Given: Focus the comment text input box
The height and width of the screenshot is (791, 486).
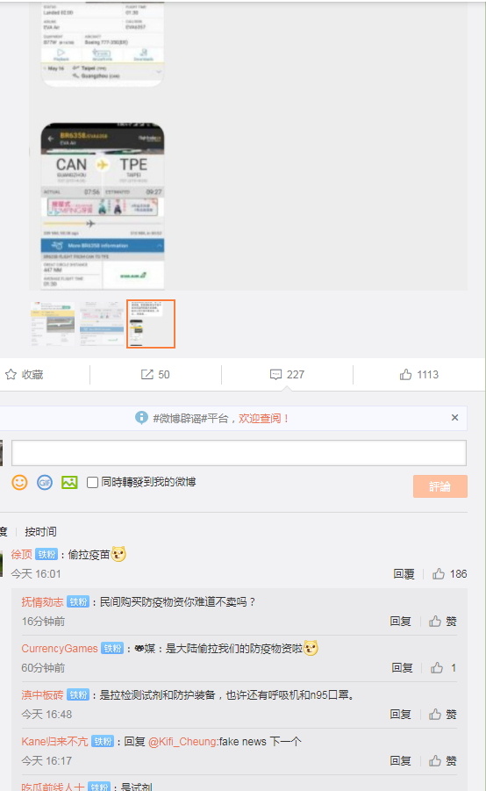Looking at the screenshot, I should 239,453.
